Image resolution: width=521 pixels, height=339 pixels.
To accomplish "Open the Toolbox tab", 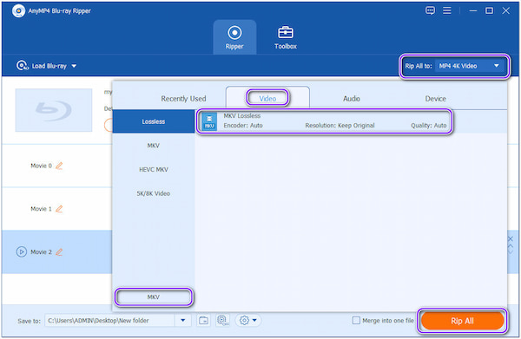I will tap(286, 37).
